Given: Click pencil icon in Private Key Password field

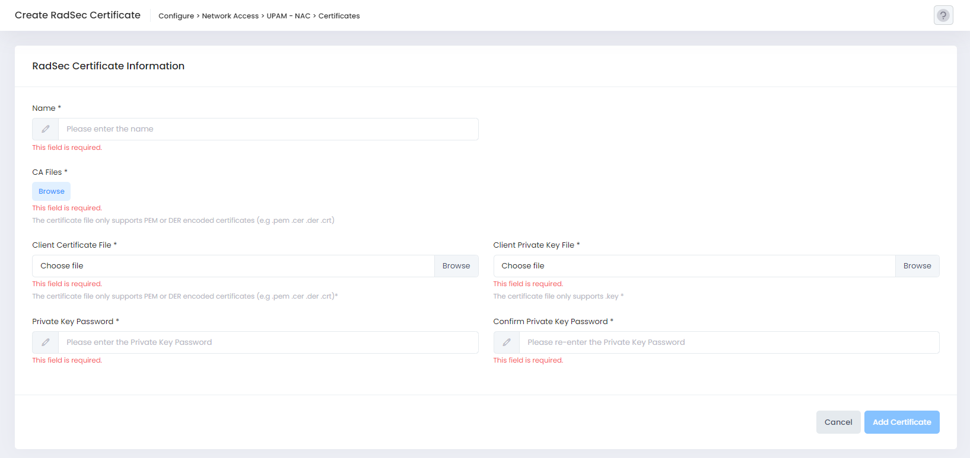Looking at the screenshot, I should [46, 342].
